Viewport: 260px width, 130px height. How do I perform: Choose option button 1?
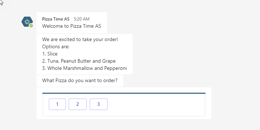click(57, 104)
